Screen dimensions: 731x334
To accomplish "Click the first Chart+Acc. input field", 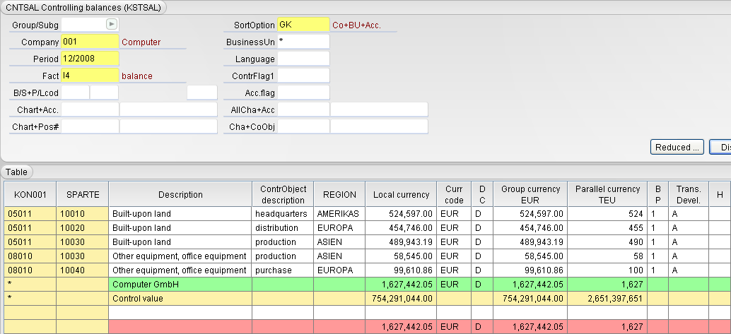I will 90,110.
